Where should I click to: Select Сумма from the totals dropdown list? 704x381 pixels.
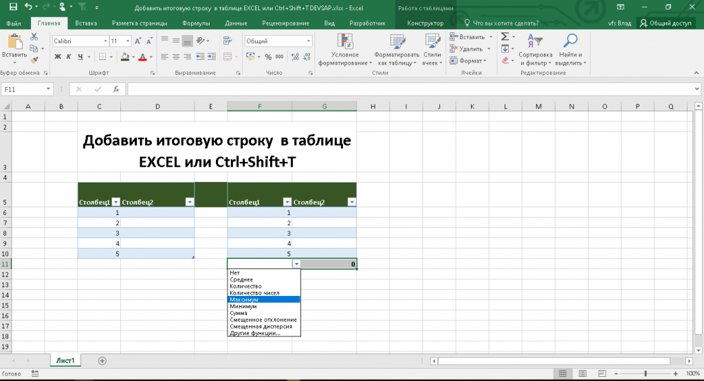click(x=264, y=313)
